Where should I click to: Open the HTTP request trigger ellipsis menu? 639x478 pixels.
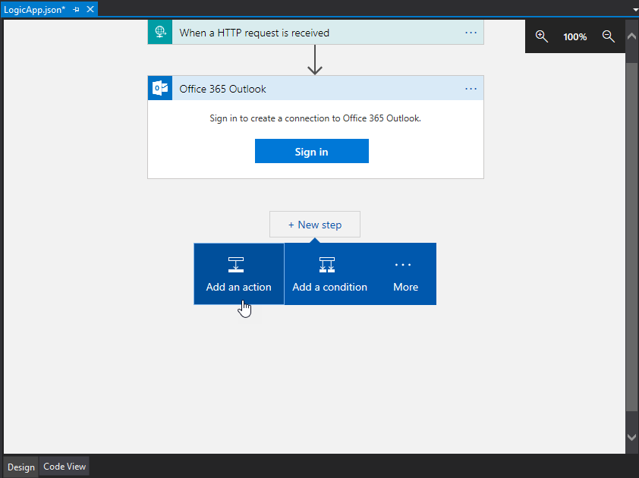point(471,33)
